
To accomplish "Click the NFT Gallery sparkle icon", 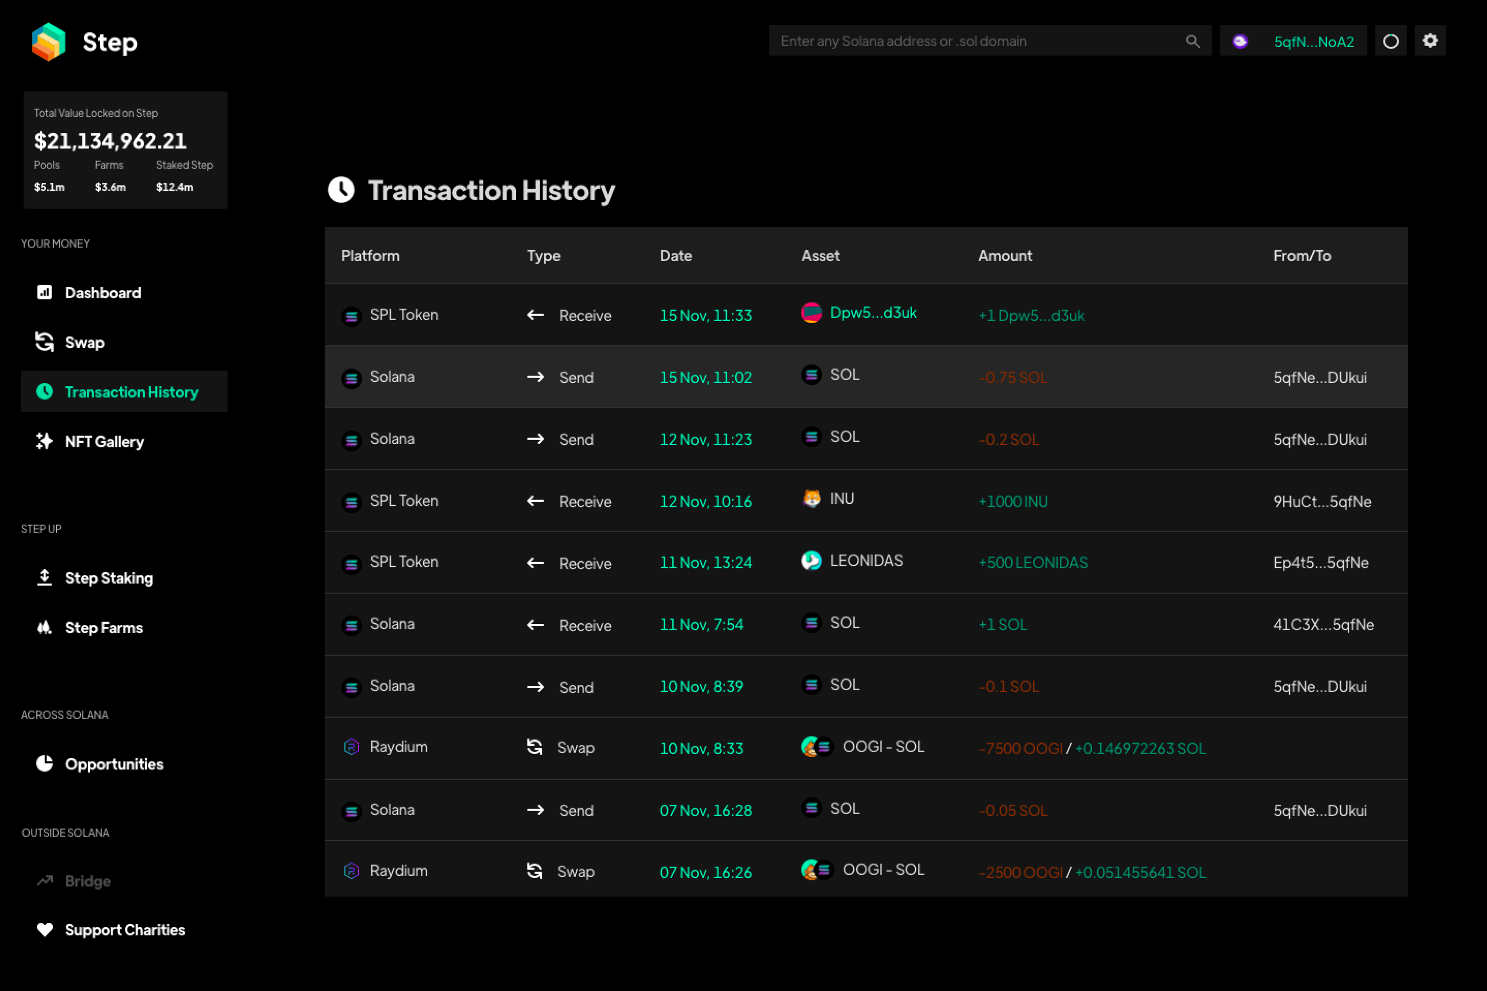I will tap(44, 441).
